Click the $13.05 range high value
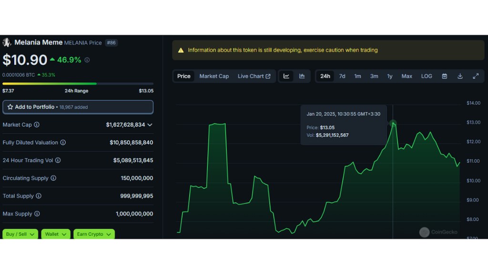The image size is (488, 274). pos(146,91)
